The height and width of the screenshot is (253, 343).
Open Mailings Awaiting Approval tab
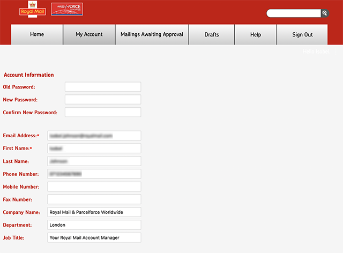click(152, 34)
